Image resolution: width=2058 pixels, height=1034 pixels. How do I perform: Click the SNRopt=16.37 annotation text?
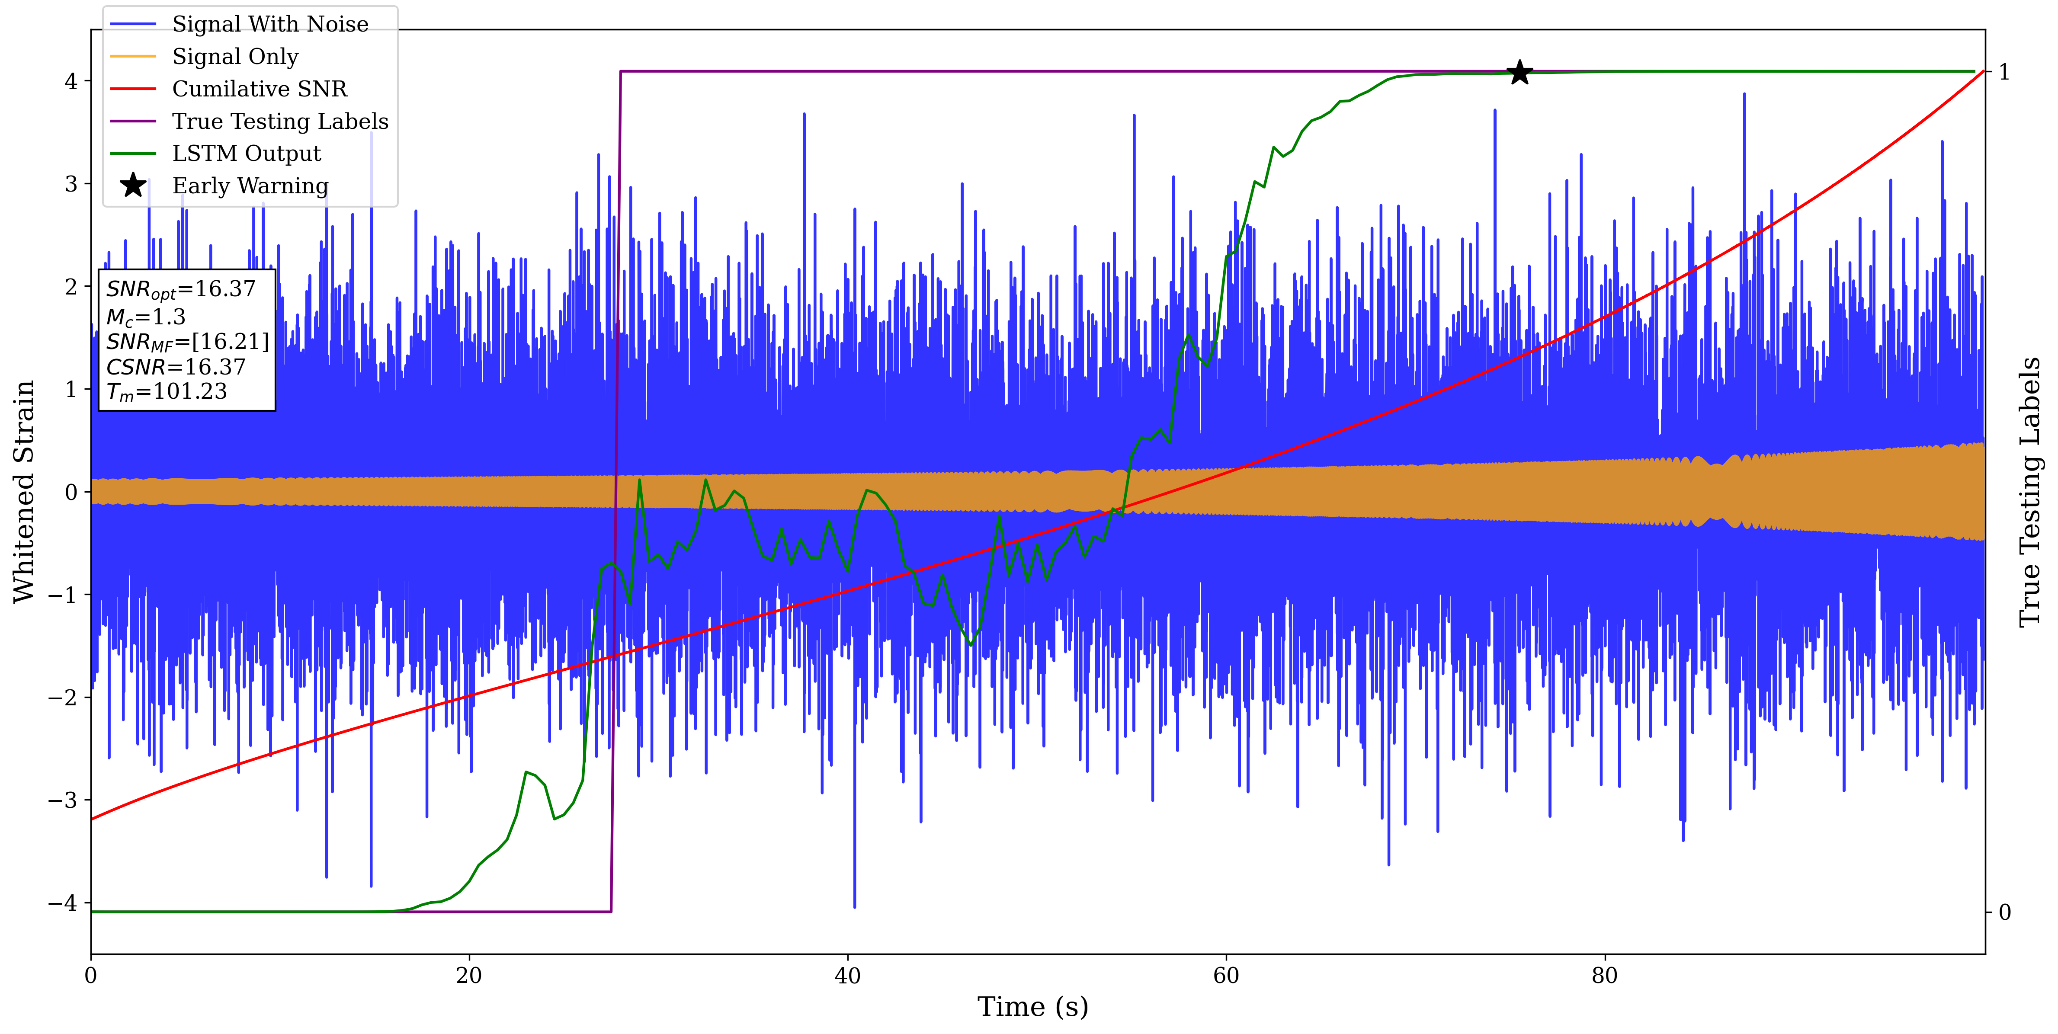tap(180, 290)
